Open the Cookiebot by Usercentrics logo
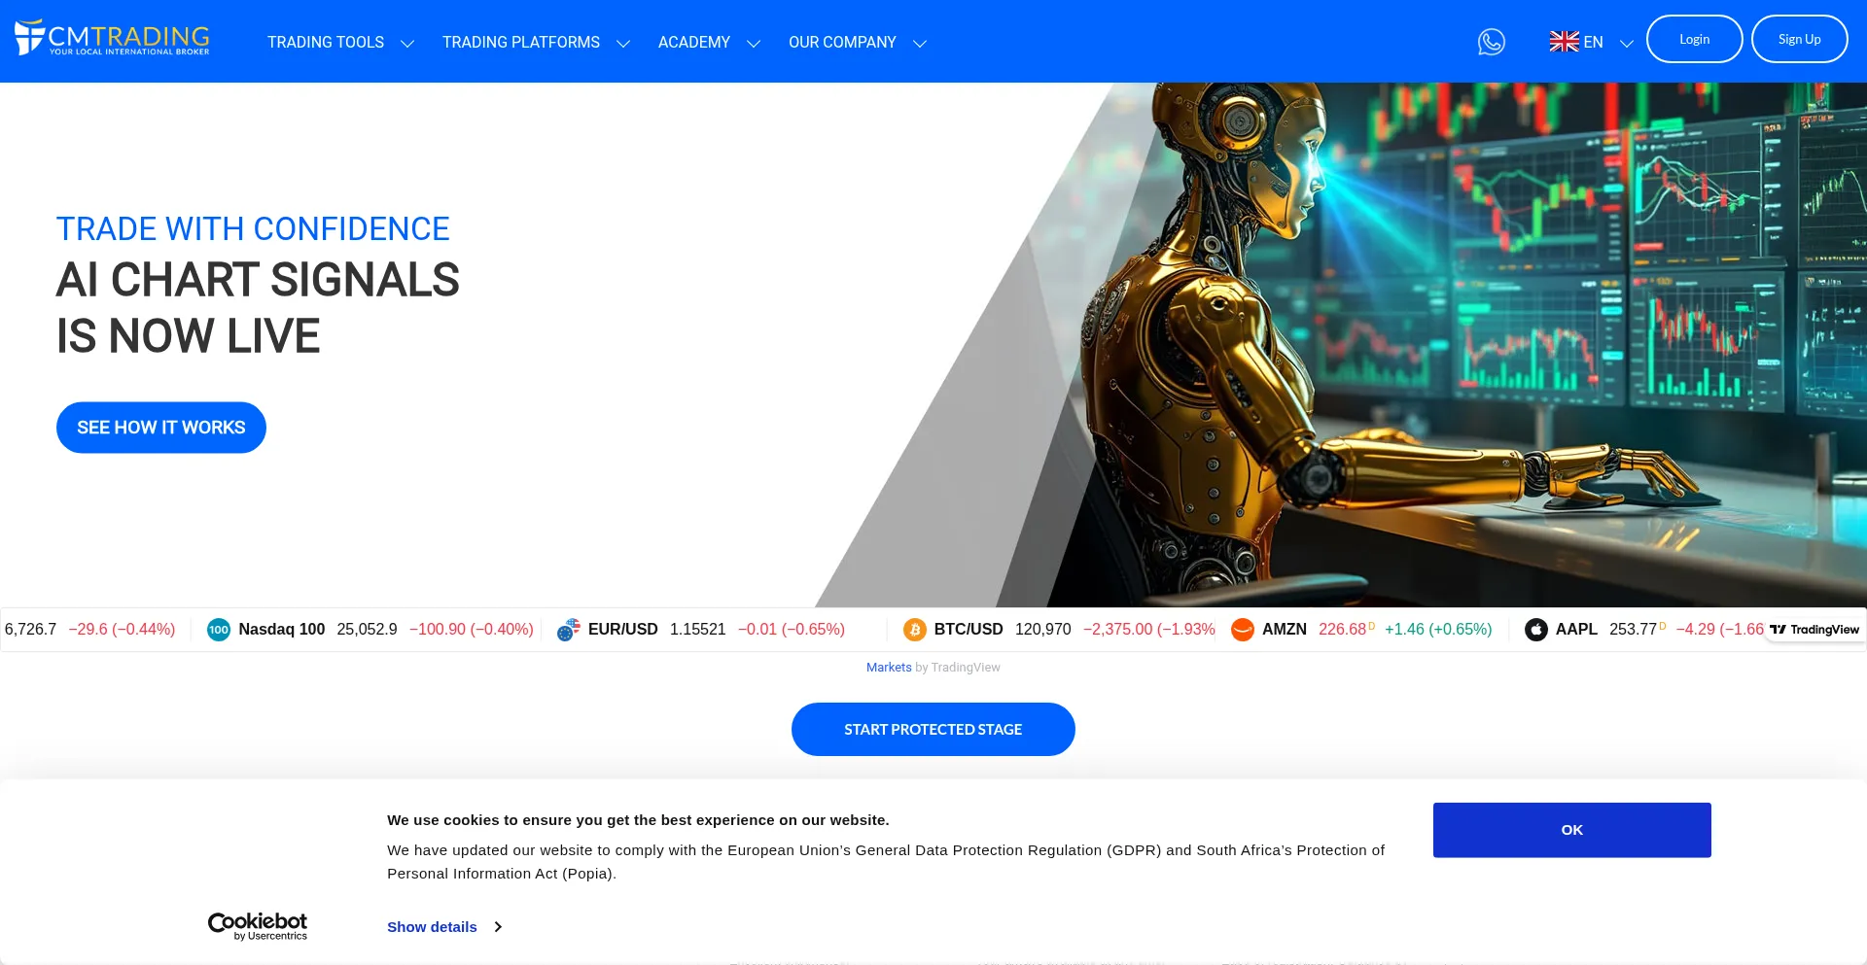Viewport: 1867px width, 965px height. (x=258, y=926)
